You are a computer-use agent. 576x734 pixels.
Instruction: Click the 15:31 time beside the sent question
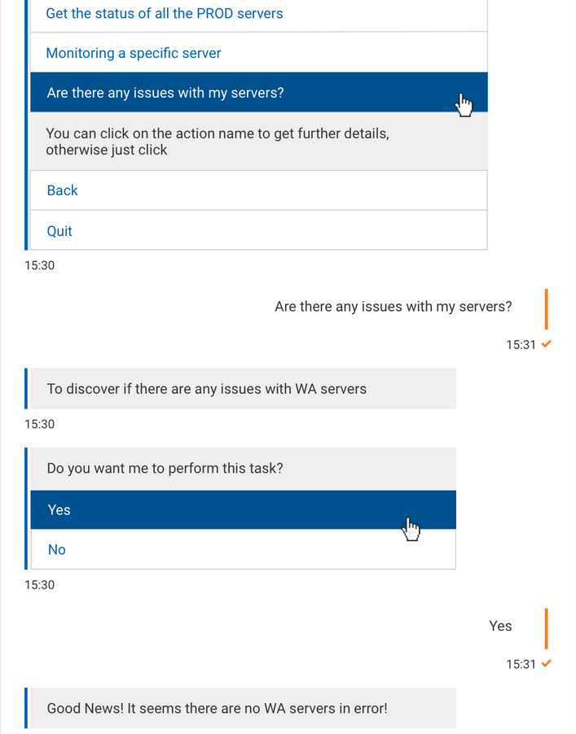click(x=521, y=344)
